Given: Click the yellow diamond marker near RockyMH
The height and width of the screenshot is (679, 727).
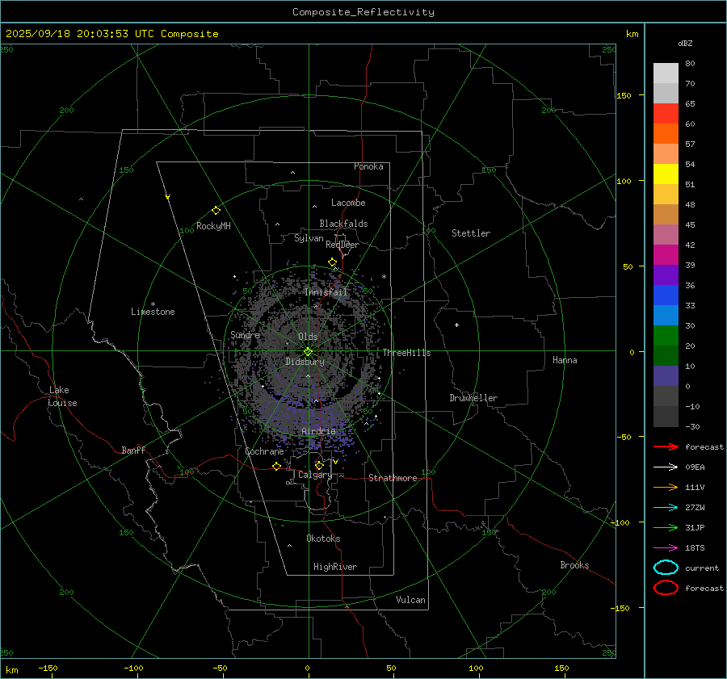Looking at the screenshot, I should [x=216, y=210].
